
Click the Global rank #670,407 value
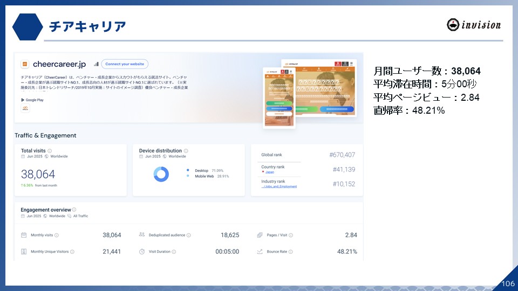(x=342, y=155)
